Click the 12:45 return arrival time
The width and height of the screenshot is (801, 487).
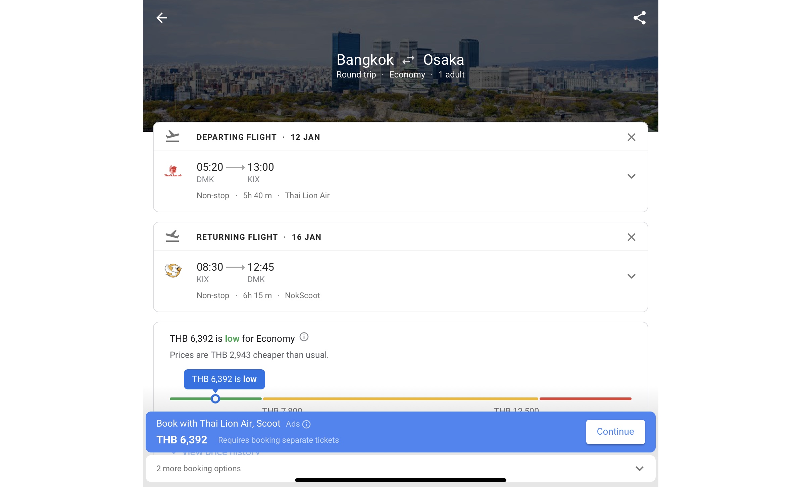[x=261, y=267]
